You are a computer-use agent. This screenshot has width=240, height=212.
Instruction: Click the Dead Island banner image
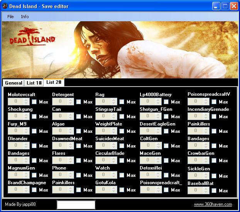(120, 50)
